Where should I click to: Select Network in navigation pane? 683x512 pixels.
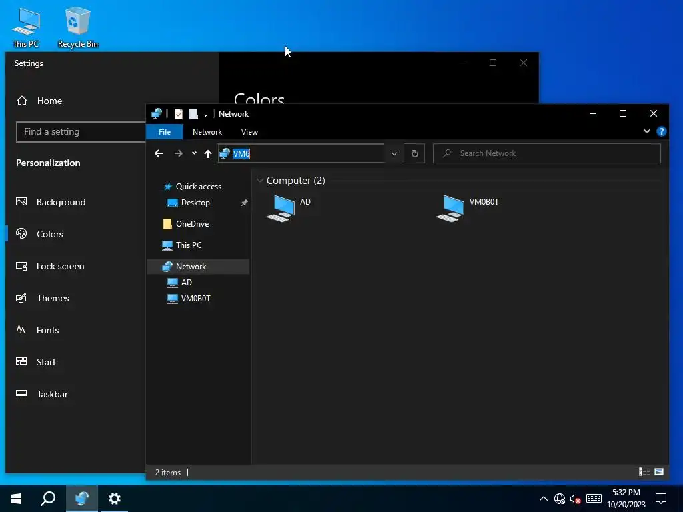pos(198,267)
